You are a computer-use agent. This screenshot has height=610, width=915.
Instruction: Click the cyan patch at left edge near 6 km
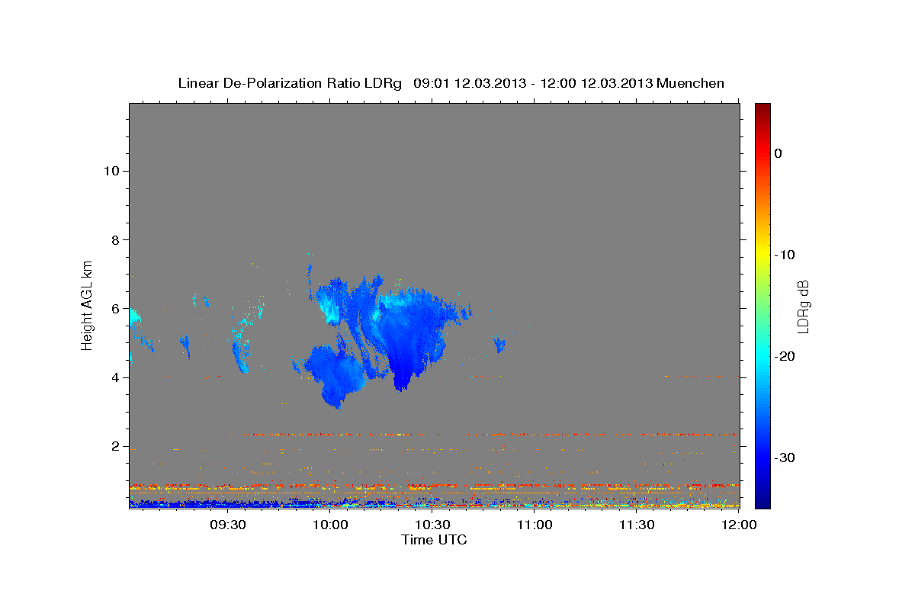134,317
